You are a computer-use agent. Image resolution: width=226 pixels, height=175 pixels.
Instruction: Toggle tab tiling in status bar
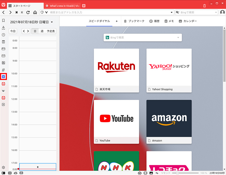(x=145, y=173)
